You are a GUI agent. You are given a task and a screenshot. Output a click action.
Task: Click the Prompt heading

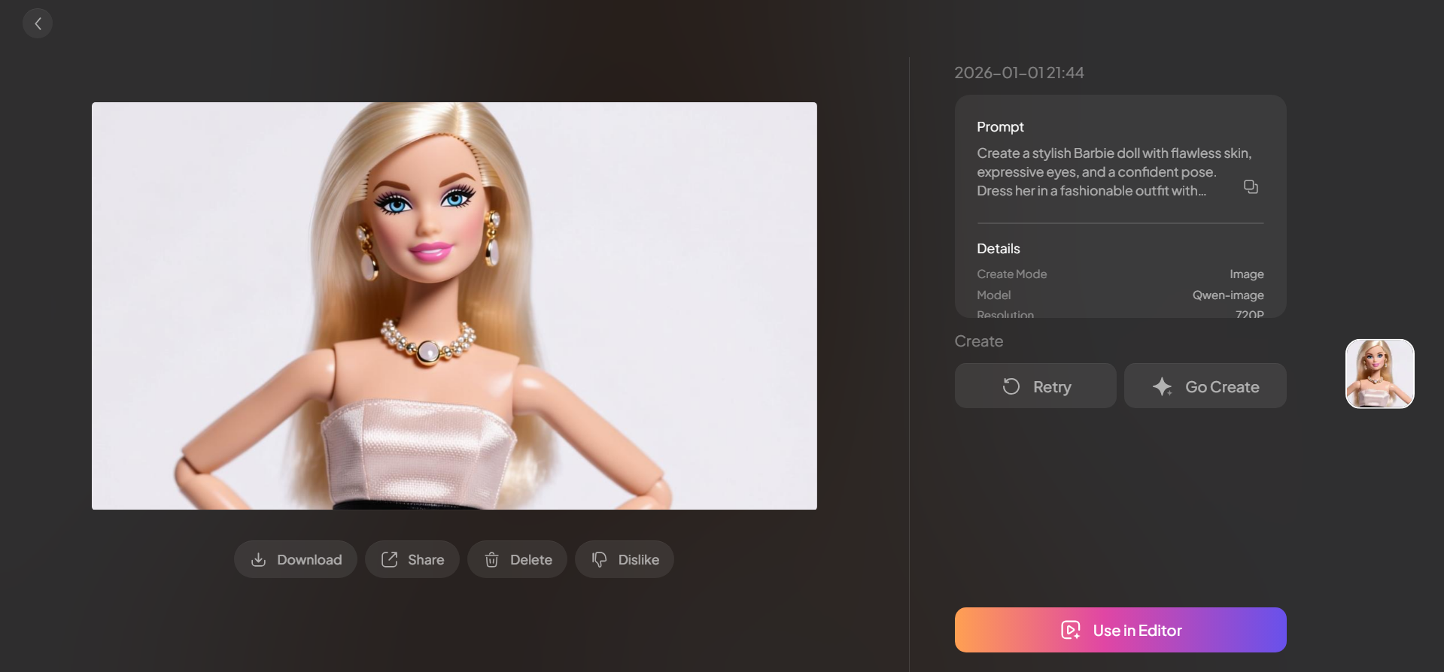[x=1000, y=127]
